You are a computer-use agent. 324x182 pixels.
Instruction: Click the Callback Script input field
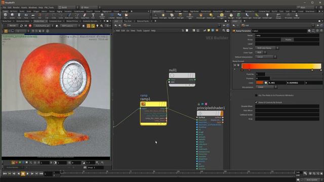tap(287, 115)
